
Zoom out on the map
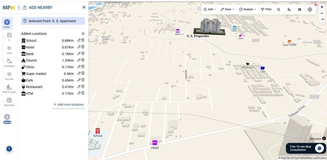click(x=322, y=13)
